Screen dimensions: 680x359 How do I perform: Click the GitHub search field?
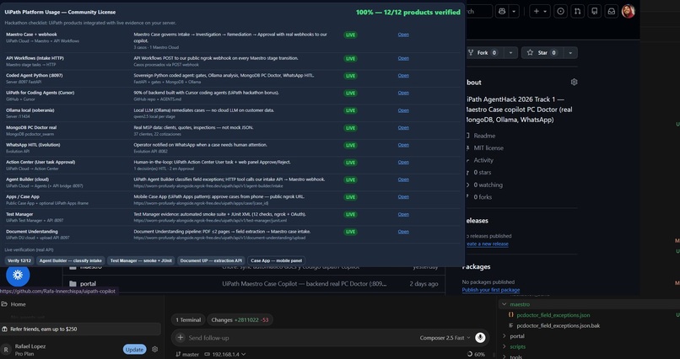(x=479, y=11)
